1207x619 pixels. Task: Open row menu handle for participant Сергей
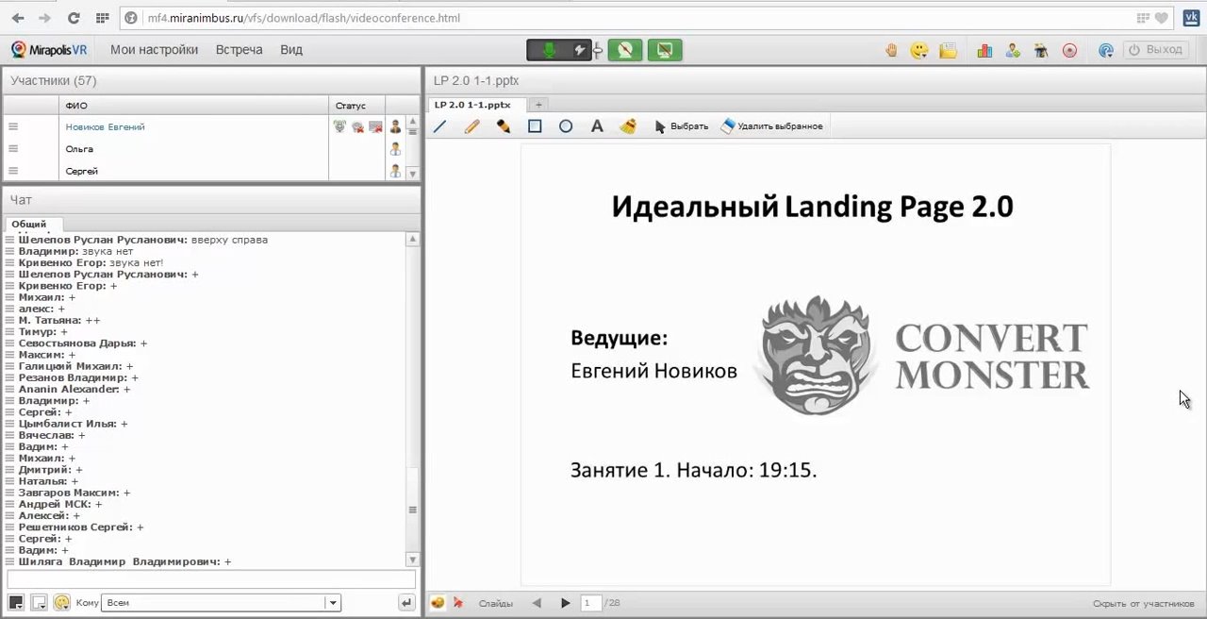click(x=13, y=171)
